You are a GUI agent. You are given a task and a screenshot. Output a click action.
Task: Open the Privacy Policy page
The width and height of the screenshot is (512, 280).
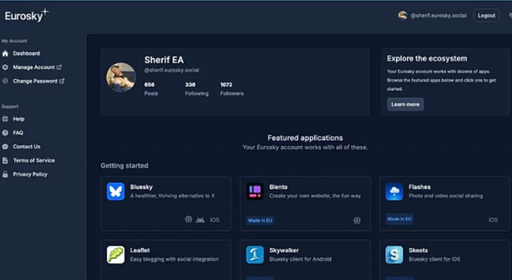click(x=30, y=174)
